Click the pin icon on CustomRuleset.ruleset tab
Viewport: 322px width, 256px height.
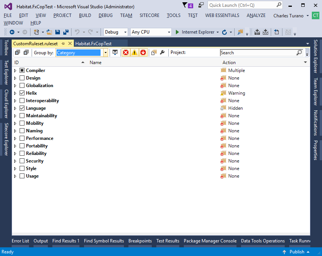[63, 44]
